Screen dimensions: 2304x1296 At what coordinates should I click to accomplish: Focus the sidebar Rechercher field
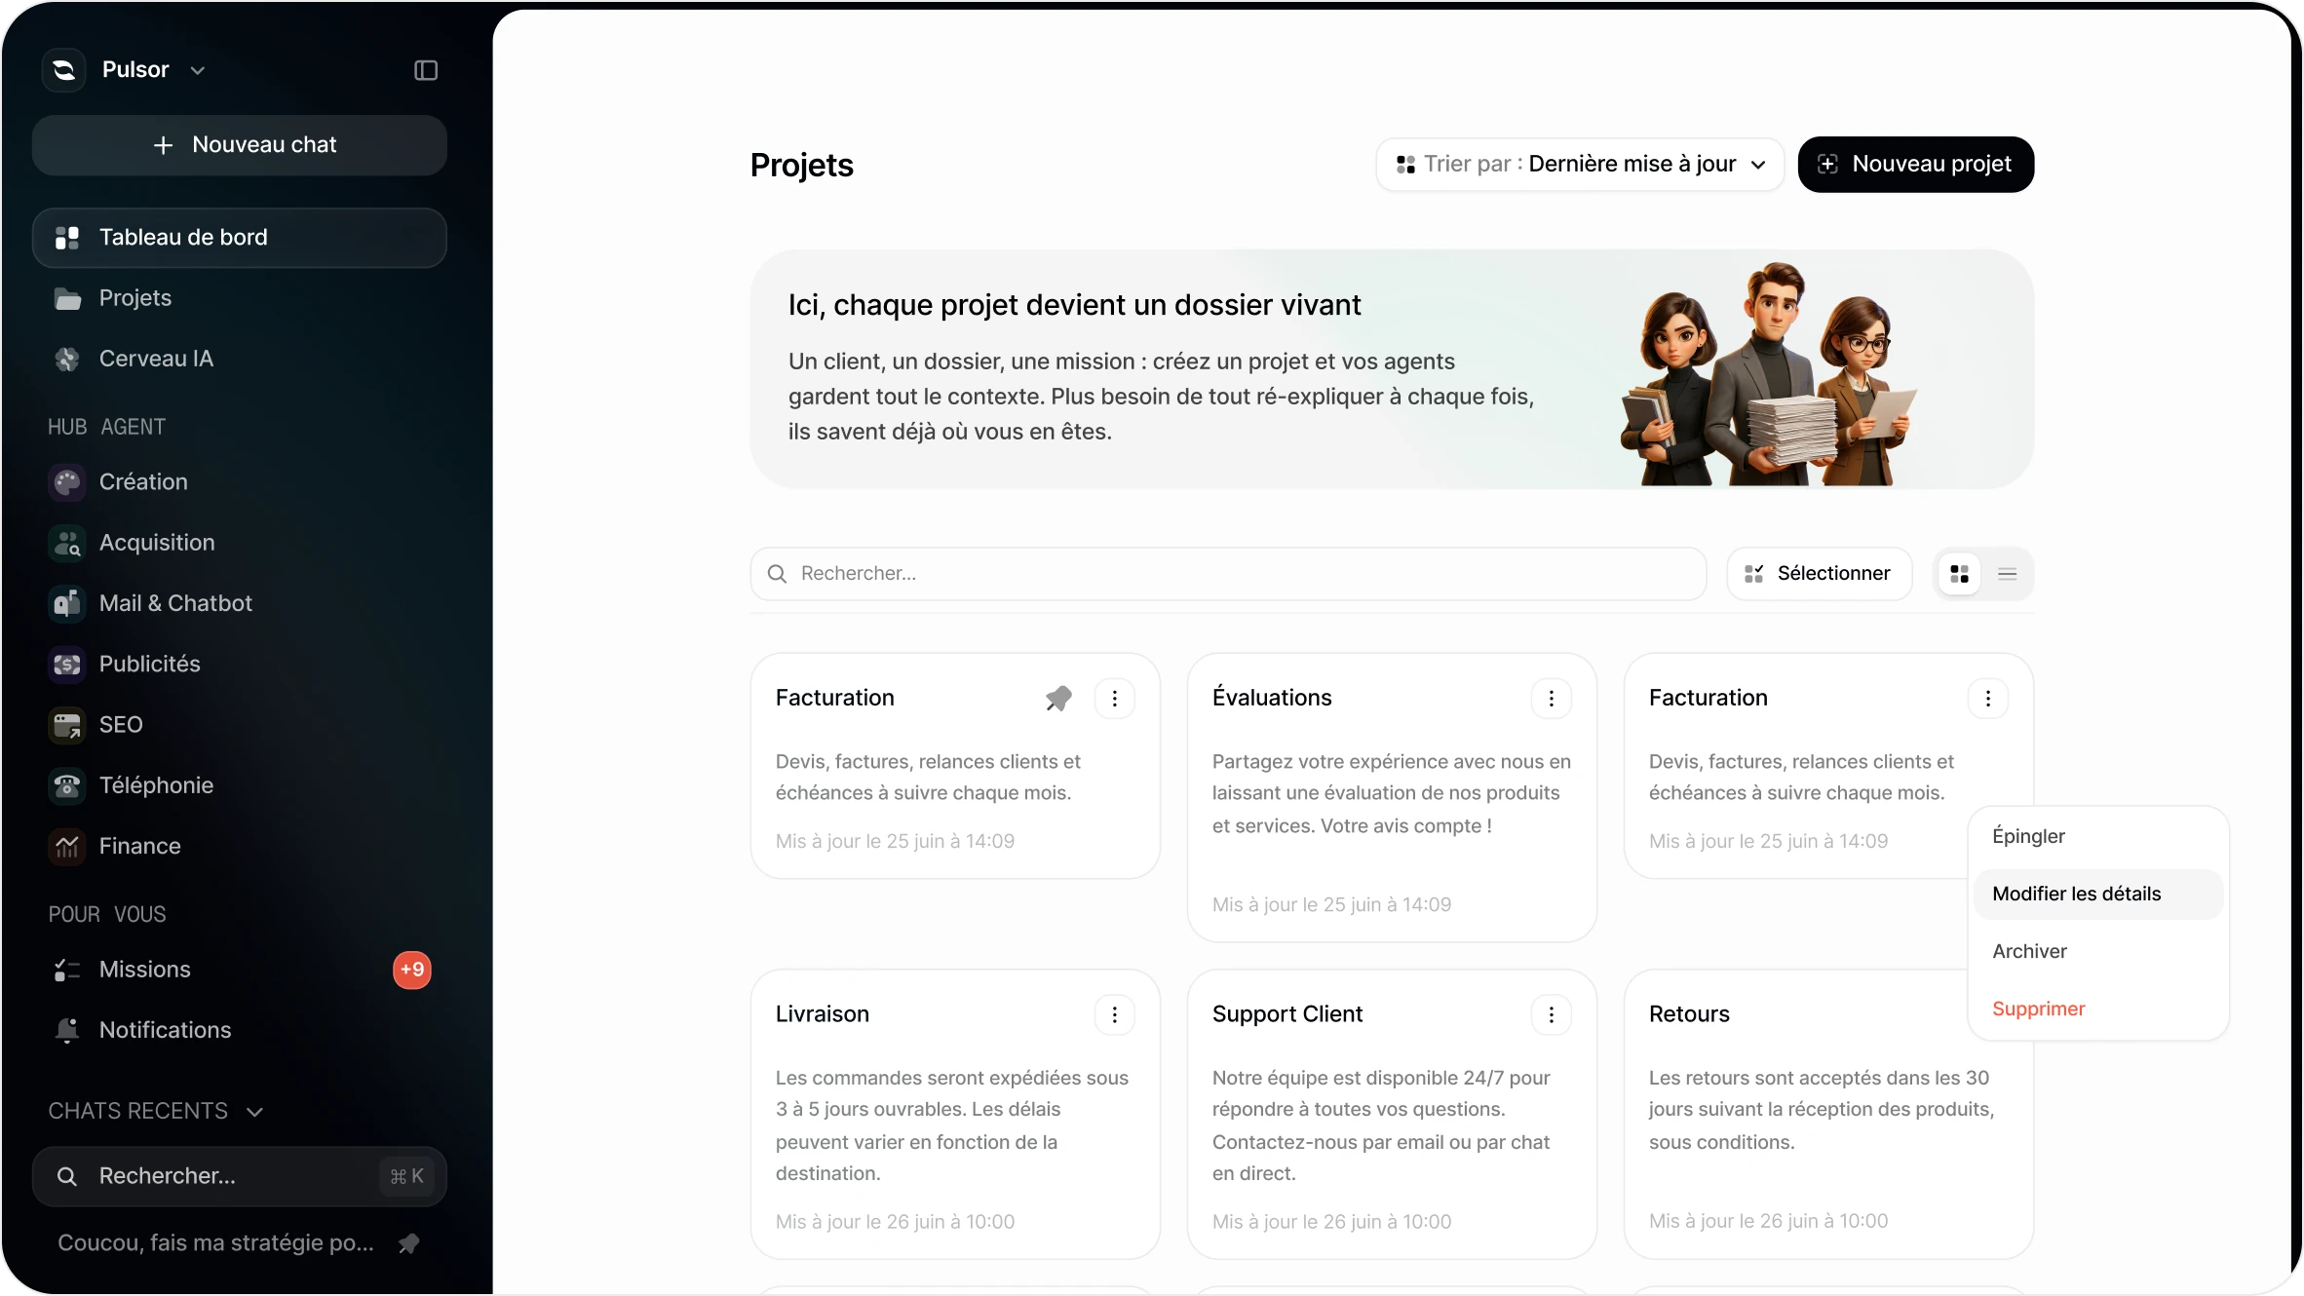[x=240, y=1176]
